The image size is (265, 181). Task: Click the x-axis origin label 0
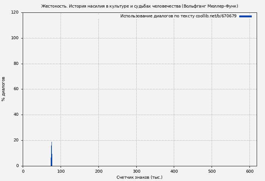click(23, 171)
